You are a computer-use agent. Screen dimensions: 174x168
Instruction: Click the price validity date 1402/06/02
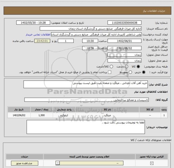point(124,48)
